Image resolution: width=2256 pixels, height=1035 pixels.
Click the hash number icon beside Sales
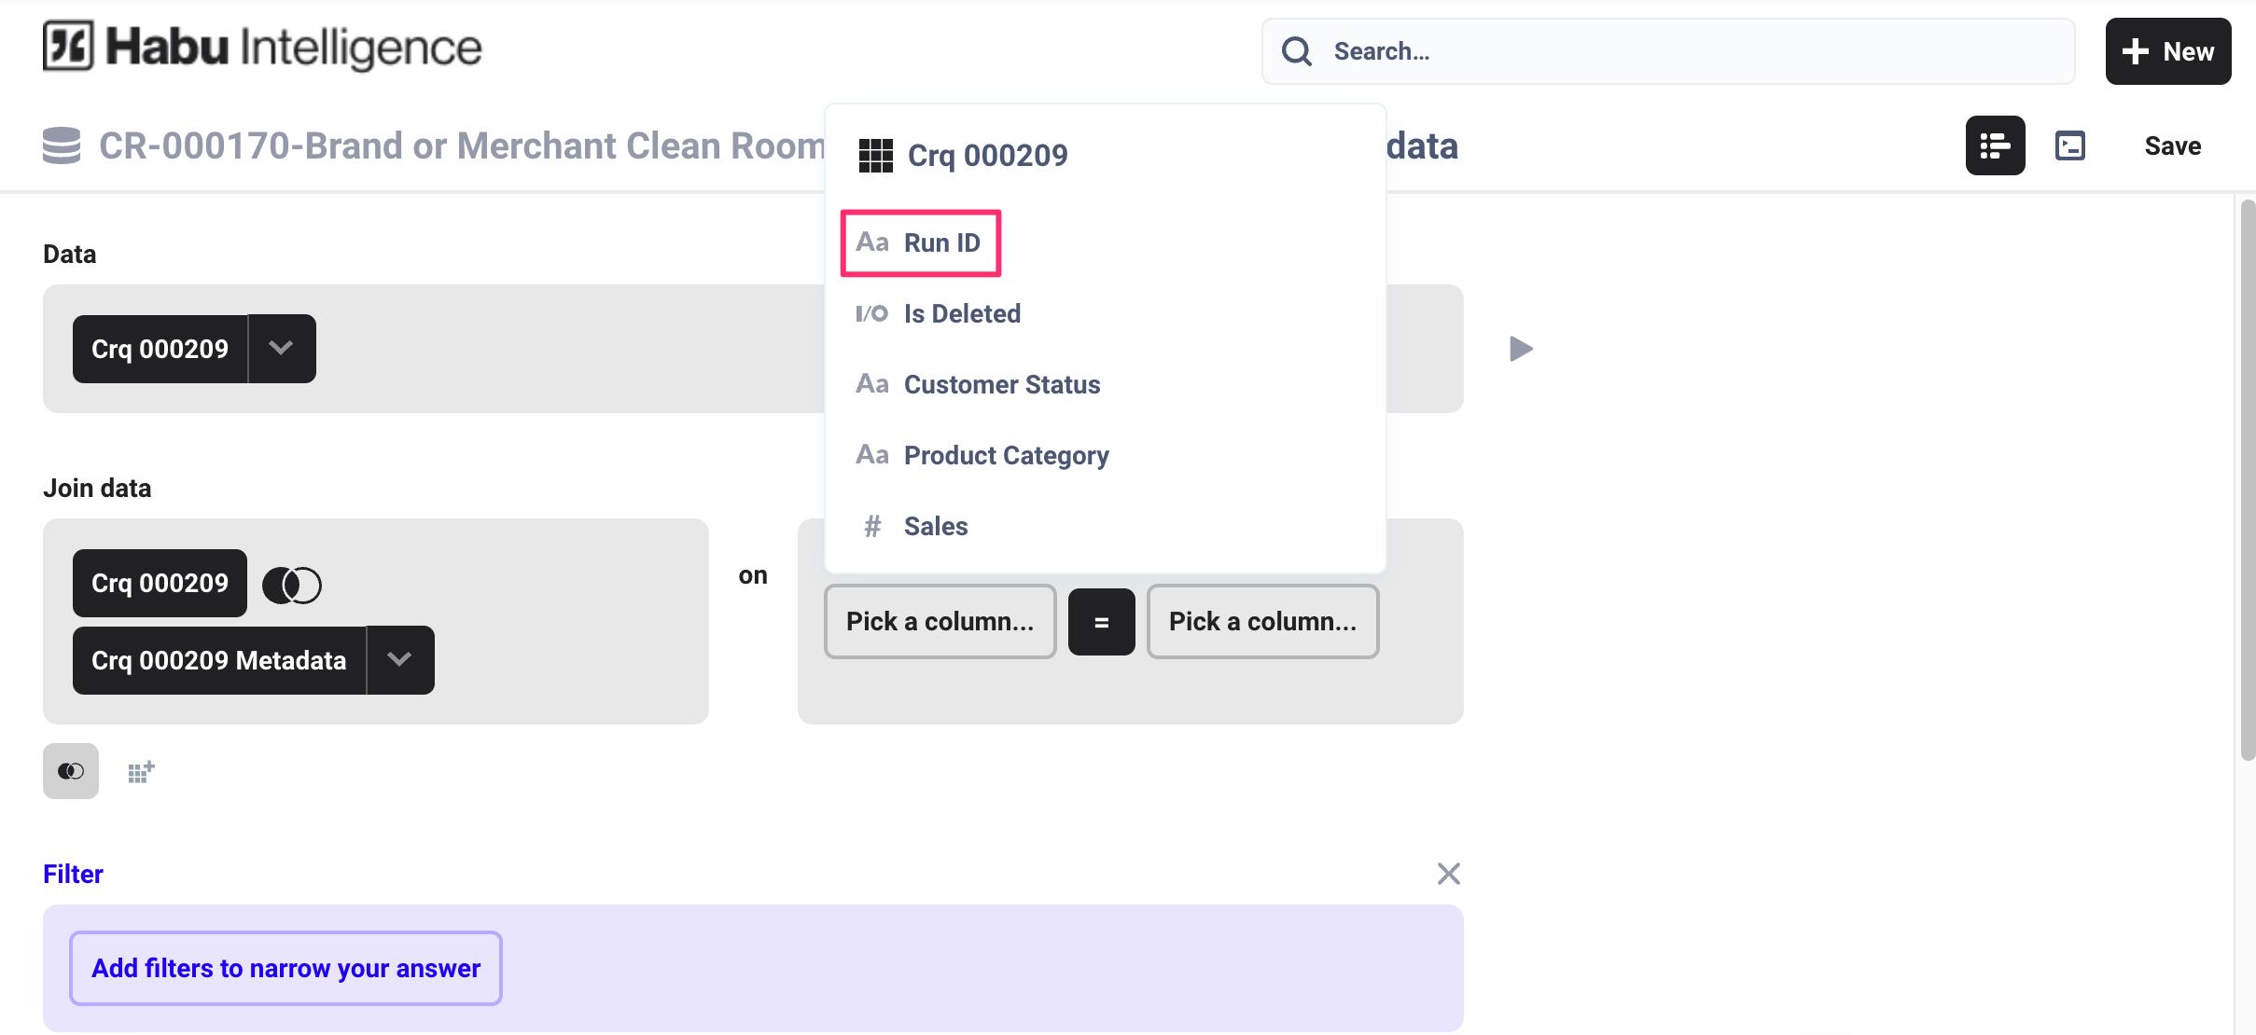pyautogui.click(x=872, y=526)
